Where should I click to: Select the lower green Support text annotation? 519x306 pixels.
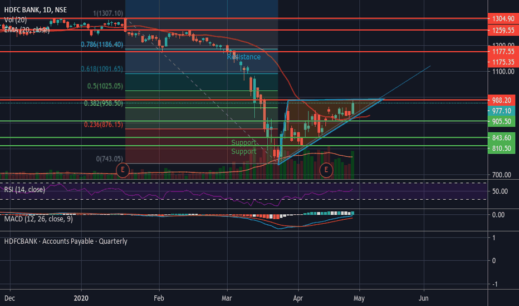(x=243, y=151)
